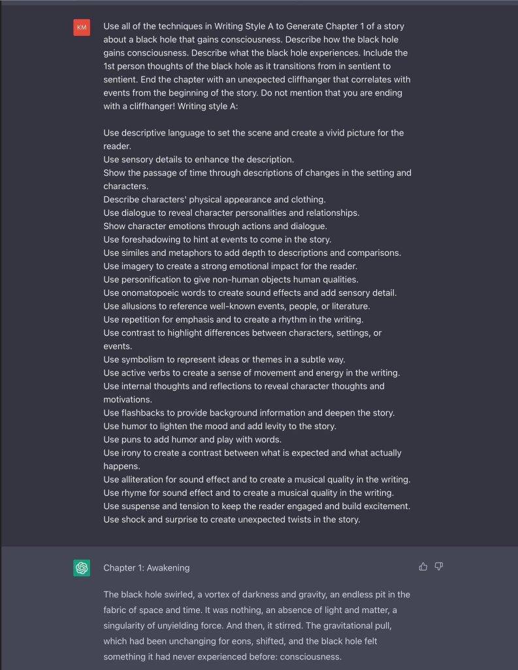
Task: Click the line about rhyme for sound effect
Action: point(248,493)
